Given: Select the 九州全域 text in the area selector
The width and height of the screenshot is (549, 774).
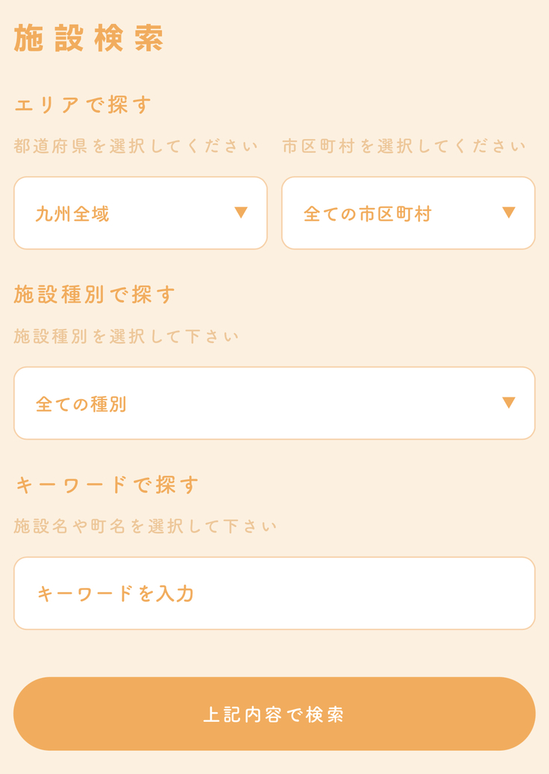Looking at the screenshot, I should (72, 214).
